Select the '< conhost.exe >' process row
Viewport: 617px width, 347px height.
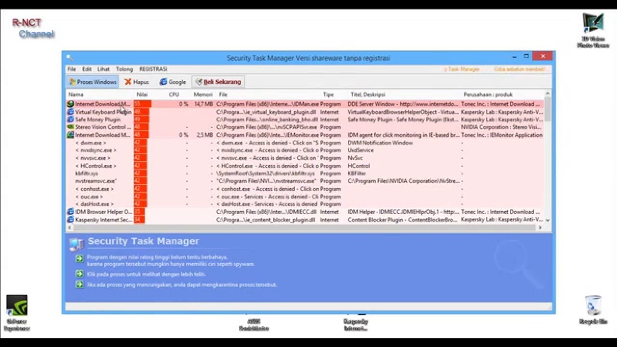pos(305,189)
